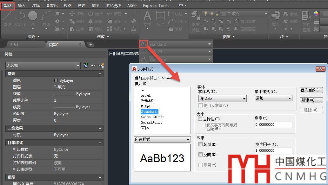Switch to the Insert (插入) ribbon tab

coord(22,5)
